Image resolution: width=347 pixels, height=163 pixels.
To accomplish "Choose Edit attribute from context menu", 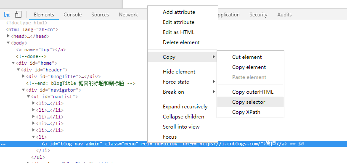I will 183,22.
